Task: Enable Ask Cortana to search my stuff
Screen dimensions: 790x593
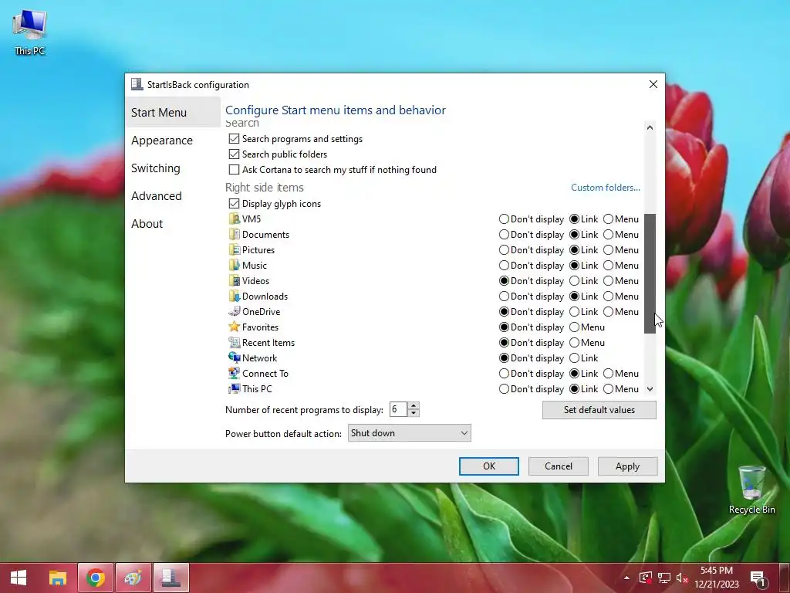Action: pyautogui.click(x=234, y=169)
